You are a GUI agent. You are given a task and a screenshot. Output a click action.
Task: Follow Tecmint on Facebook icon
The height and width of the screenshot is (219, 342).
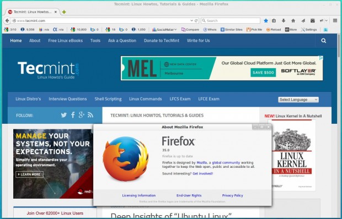coord(73,115)
